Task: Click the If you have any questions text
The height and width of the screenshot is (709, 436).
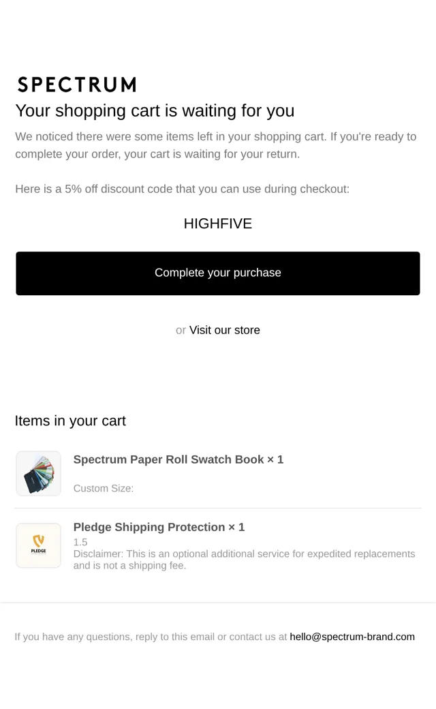Action: click(x=151, y=637)
